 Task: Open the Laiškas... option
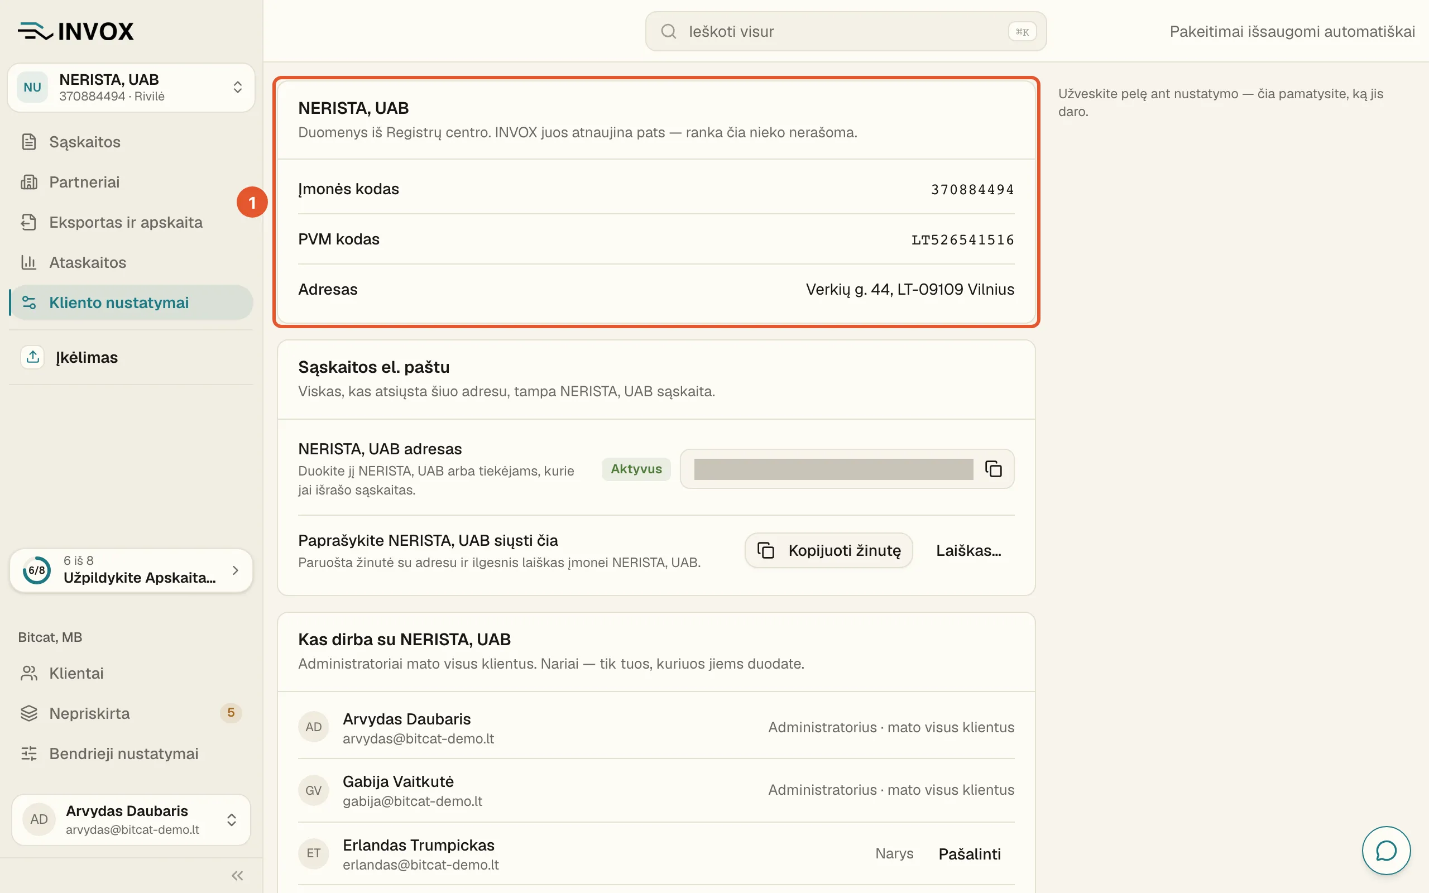[968, 550]
